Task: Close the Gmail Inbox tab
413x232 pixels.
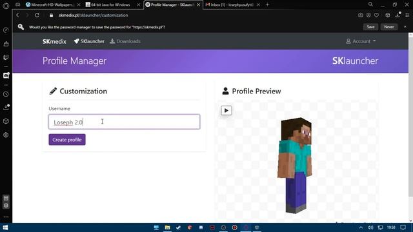Action: 258,5
